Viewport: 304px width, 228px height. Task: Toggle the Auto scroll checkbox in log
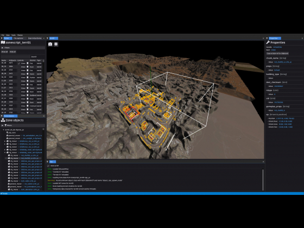[x=48, y=166]
